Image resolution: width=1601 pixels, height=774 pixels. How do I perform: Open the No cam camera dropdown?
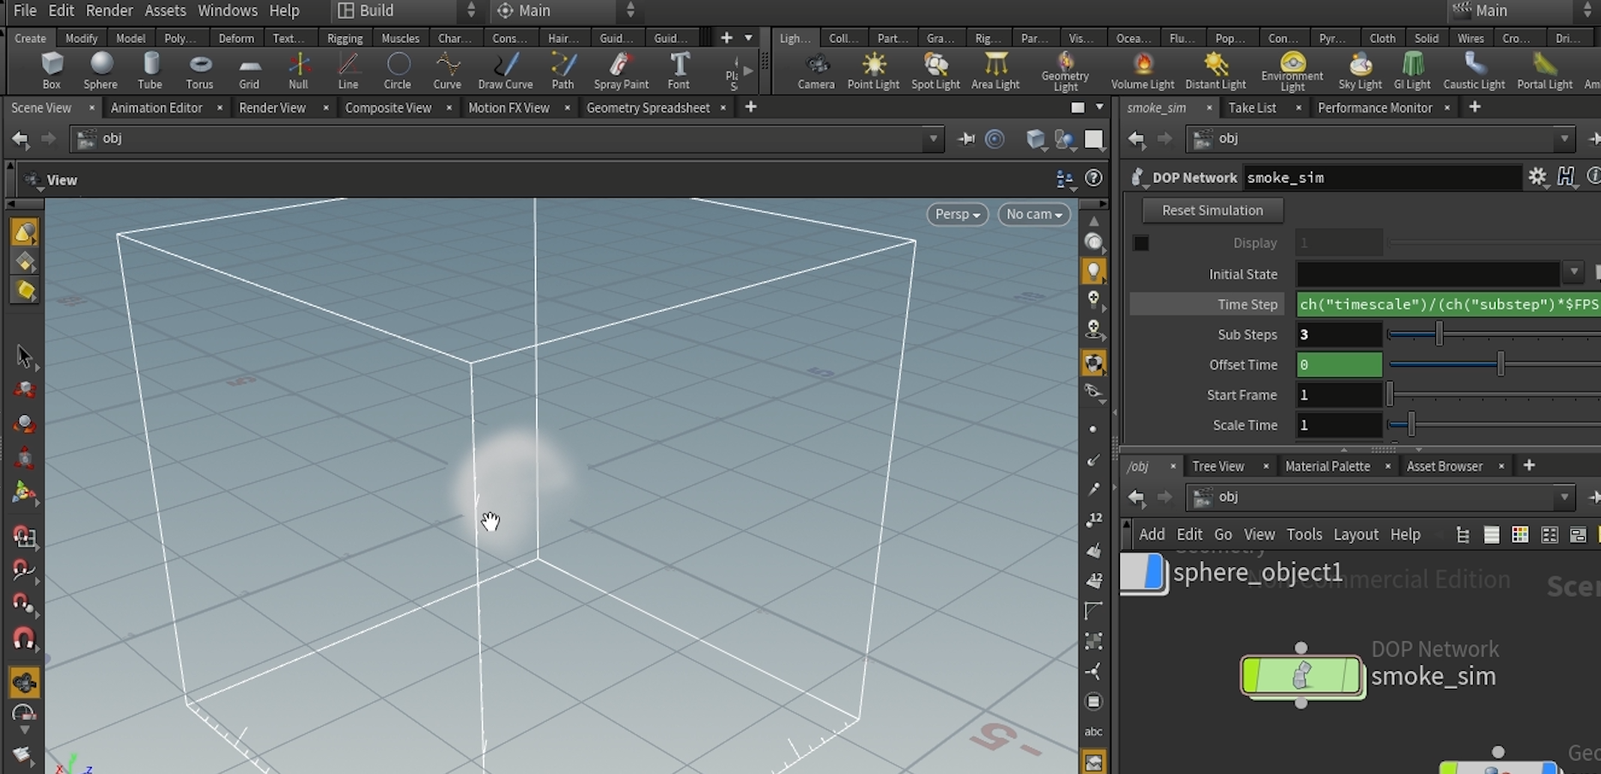coord(1034,215)
